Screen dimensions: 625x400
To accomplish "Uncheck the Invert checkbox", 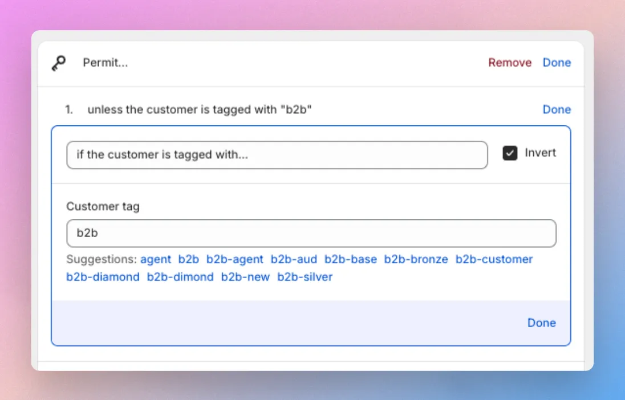I will coord(510,153).
